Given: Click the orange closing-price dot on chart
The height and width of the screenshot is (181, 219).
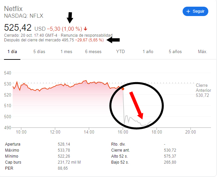Looking at the screenshot, I should pyautogui.click(x=123, y=89).
